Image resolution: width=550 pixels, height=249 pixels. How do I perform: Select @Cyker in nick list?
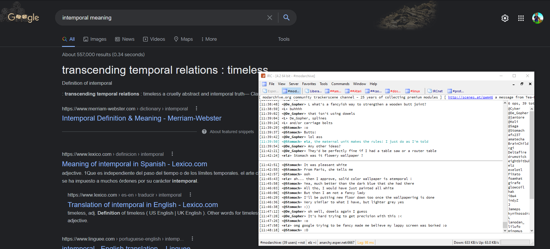pyautogui.click(x=514, y=109)
